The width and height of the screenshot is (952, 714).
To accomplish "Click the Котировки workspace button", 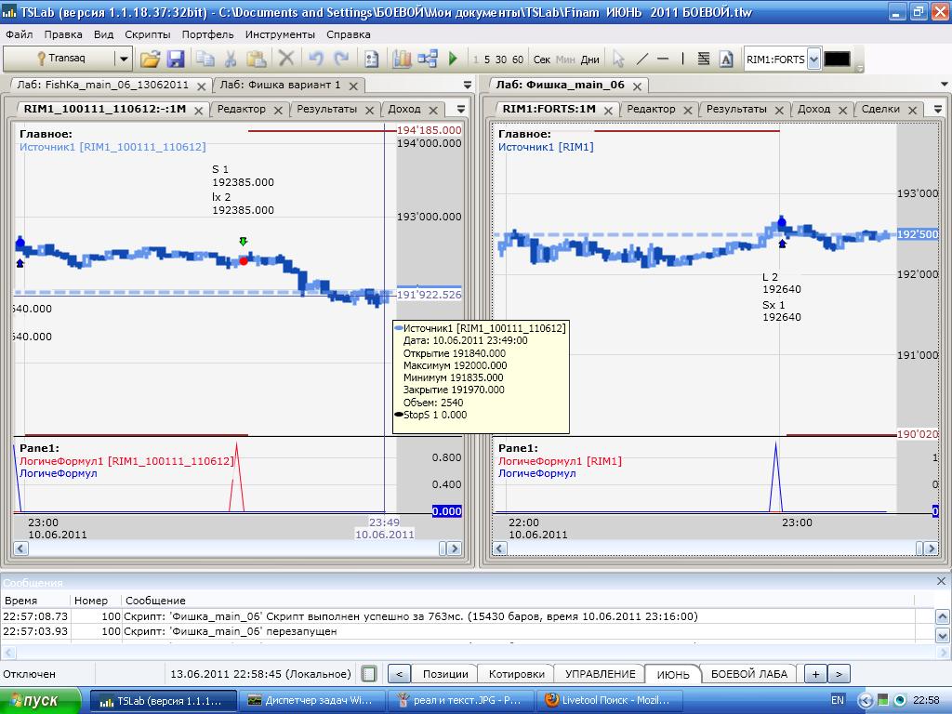I will click(516, 674).
